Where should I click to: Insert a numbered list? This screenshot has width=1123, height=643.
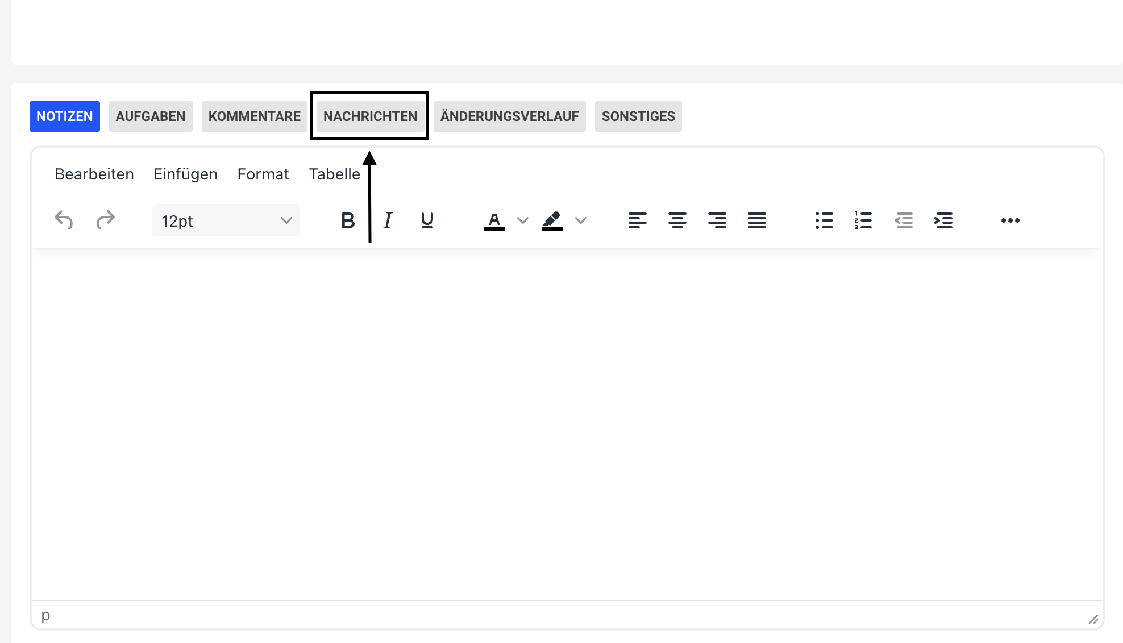click(x=863, y=220)
